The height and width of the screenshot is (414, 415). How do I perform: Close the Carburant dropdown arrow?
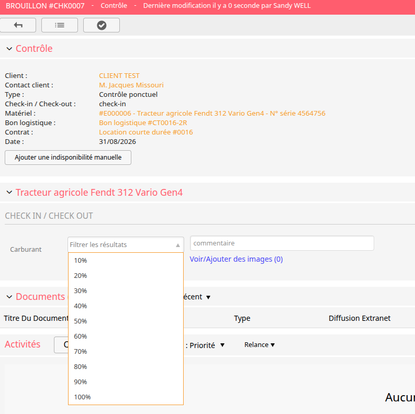[x=178, y=245]
